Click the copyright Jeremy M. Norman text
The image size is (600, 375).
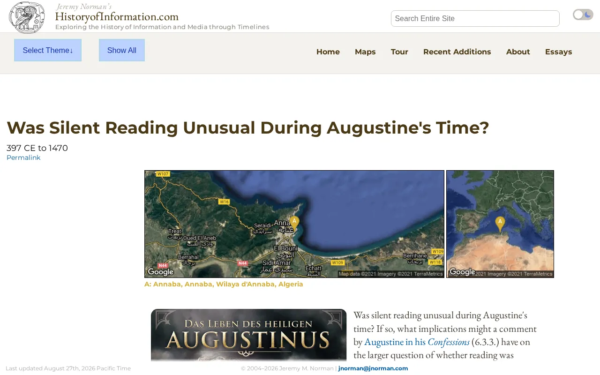(287, 368)
